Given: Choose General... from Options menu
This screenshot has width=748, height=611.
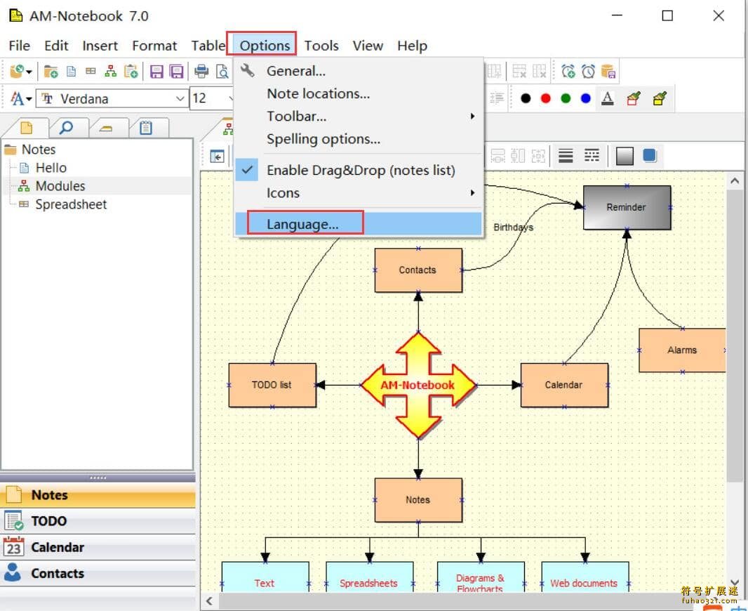Looking at the screenshot, I should point(359,71).
